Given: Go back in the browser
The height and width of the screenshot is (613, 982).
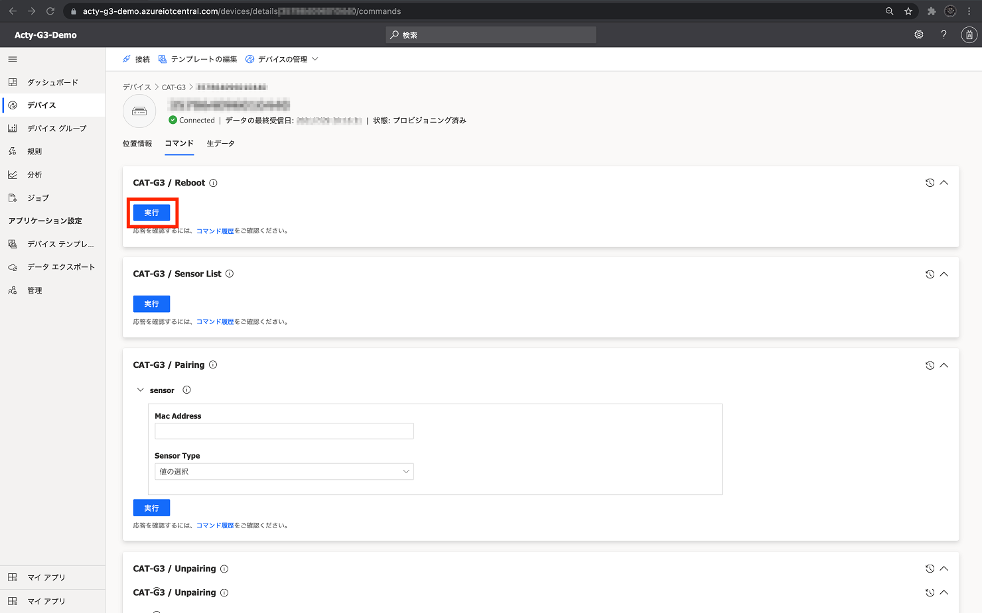Looking at the screenshot, I should coord(13,11).
